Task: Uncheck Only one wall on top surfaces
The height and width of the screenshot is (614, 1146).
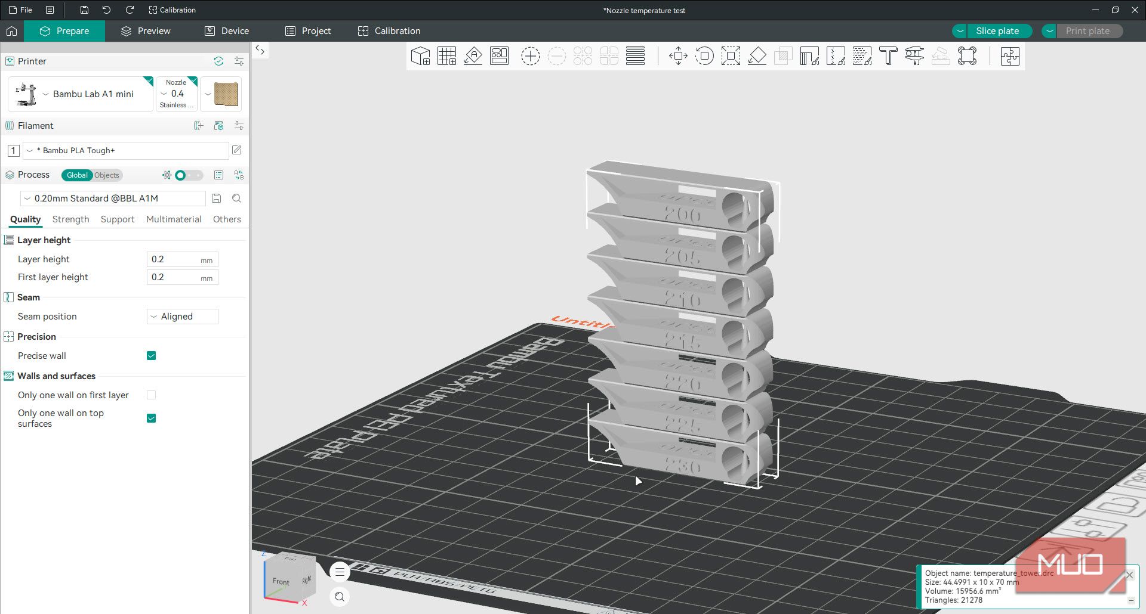Action: [152, 418]
